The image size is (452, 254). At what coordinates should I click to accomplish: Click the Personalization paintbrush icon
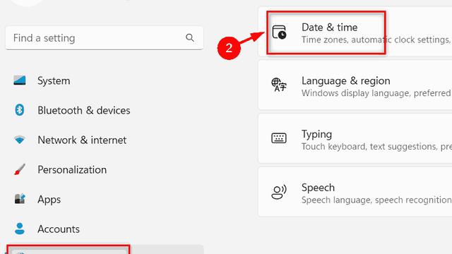tap(20, 169)
